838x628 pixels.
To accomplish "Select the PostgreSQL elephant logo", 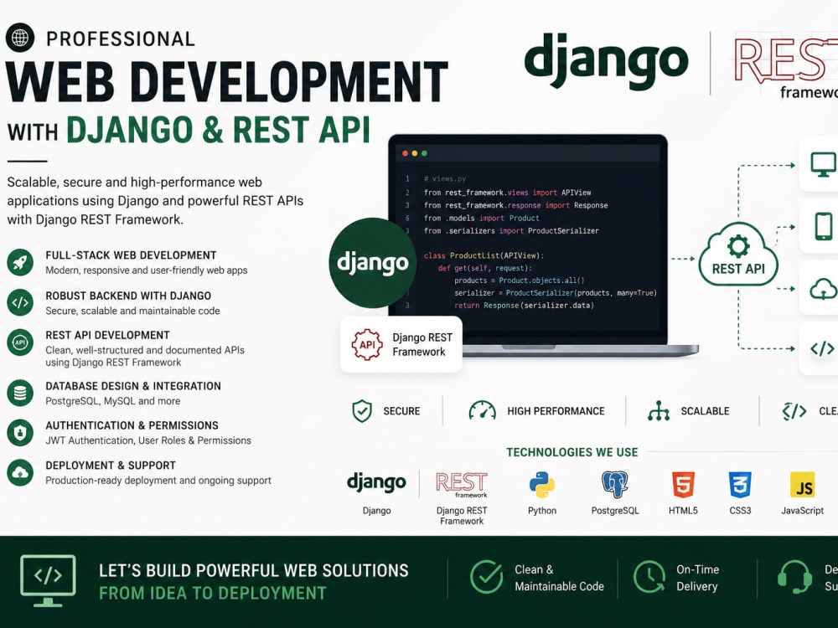I will pos(614,484).
